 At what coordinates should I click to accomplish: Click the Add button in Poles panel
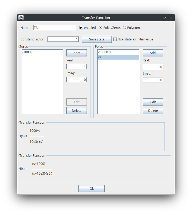[153, 53]
